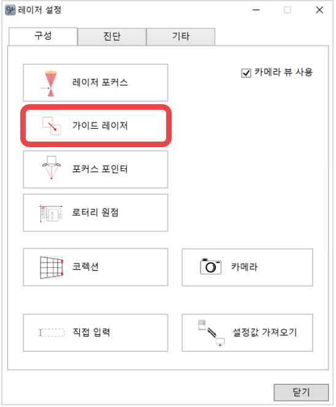Click the 설정값 가져오기 label
Viewport: 336px width, 407px height.
(x=265, y=332)
